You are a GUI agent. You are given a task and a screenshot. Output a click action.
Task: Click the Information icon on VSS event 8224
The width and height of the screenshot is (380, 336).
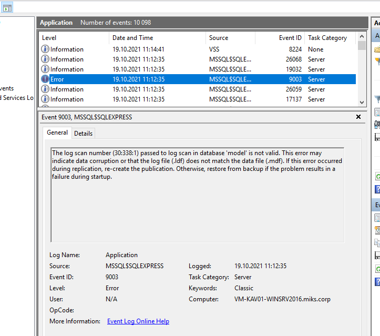tap(45, 49)
